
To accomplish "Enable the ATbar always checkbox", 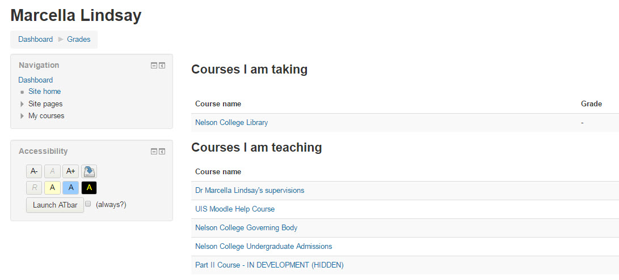I will pyautogui.click(x=89, y=204).
